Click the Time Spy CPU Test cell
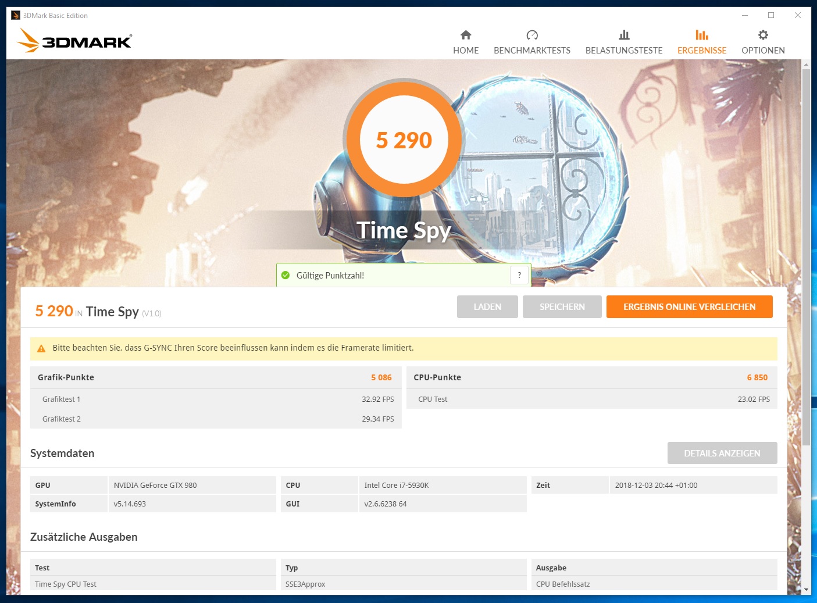This screenshot has width=817, height=603. (x=153, y=584)
